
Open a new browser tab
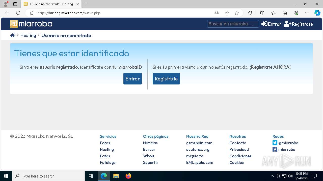tap(86, 4)
